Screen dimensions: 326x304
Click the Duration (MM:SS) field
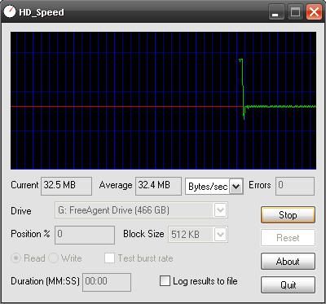[107, 282]
